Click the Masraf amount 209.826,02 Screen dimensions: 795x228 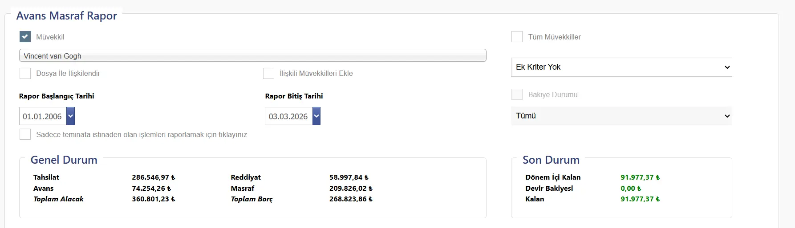coord(351,189)
